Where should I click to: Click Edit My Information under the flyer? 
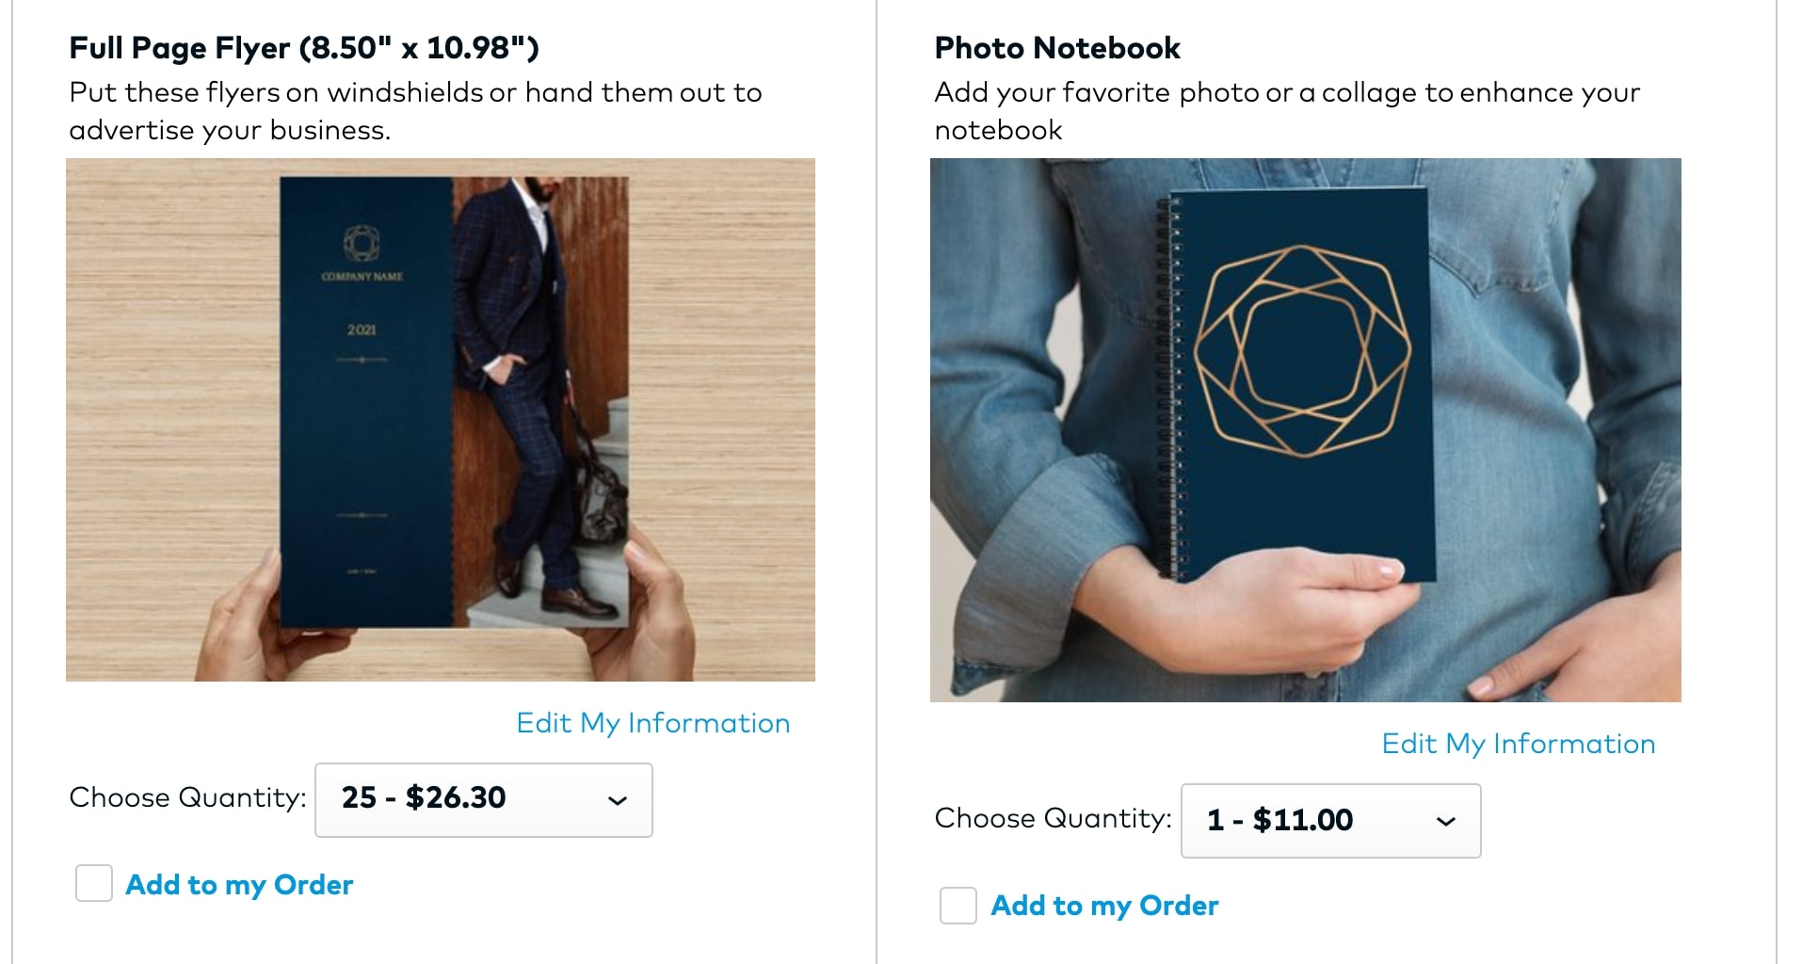point(652,723)
